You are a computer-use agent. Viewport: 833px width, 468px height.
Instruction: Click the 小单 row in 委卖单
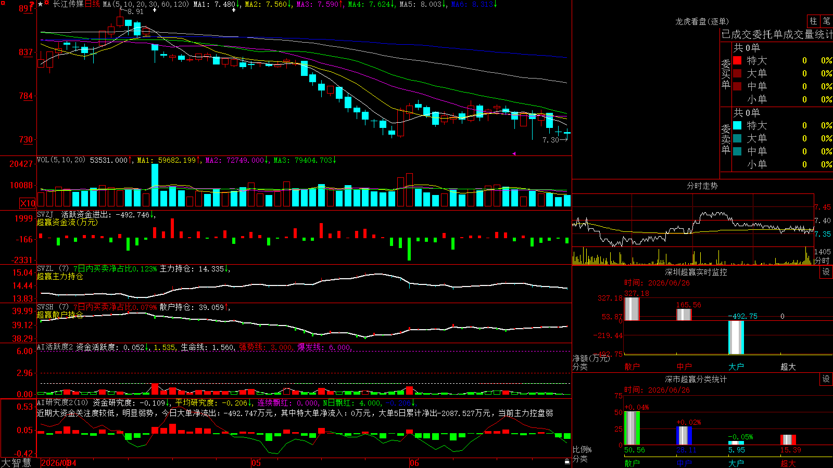pos(782,164)
